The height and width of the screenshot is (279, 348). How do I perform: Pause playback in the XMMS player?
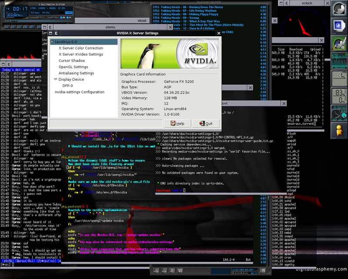[x=20, y=27]
